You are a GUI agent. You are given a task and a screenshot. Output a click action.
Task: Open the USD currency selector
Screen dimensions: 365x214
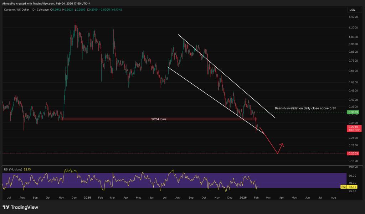click(351, 10)
